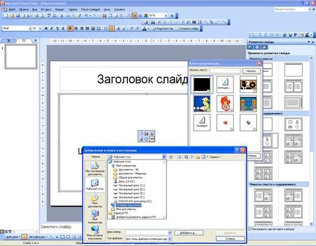The image size is (316, 246).
Task: Click Decrease font size icon
Action: [125, 28]
